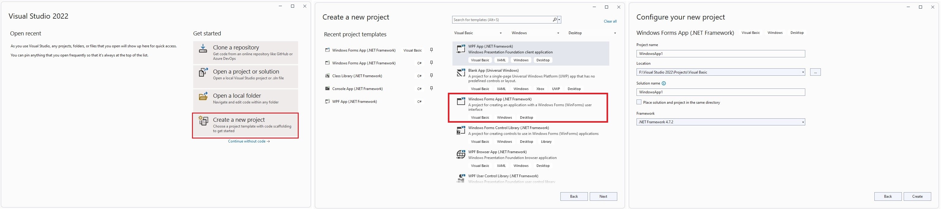Click the Open a local folder icon

203,96
